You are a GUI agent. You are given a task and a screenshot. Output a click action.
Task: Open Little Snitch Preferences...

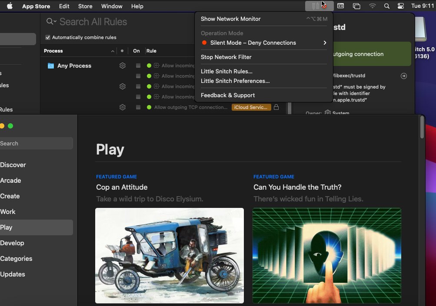[263, 81]
